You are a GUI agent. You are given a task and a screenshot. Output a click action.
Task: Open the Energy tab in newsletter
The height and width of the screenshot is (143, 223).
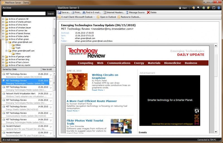[x=139, y=63]
